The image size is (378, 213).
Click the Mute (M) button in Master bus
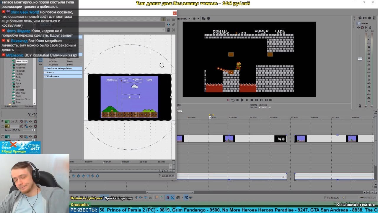pos(366,28)
